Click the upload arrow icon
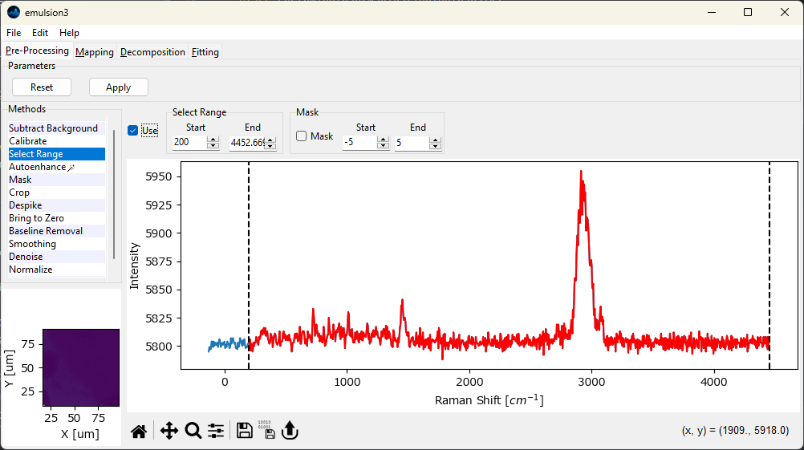 coord(290,432)
